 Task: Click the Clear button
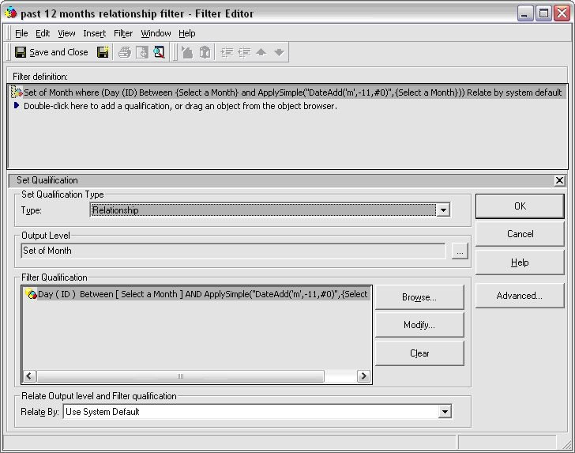point(419,353)
